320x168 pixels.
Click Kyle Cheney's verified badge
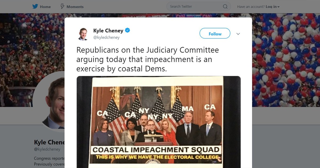(x=127, y=31)
